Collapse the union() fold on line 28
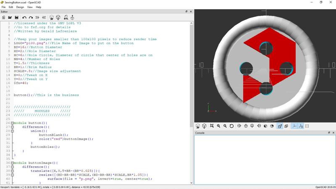The image size is (336, 189). [13, 131]
